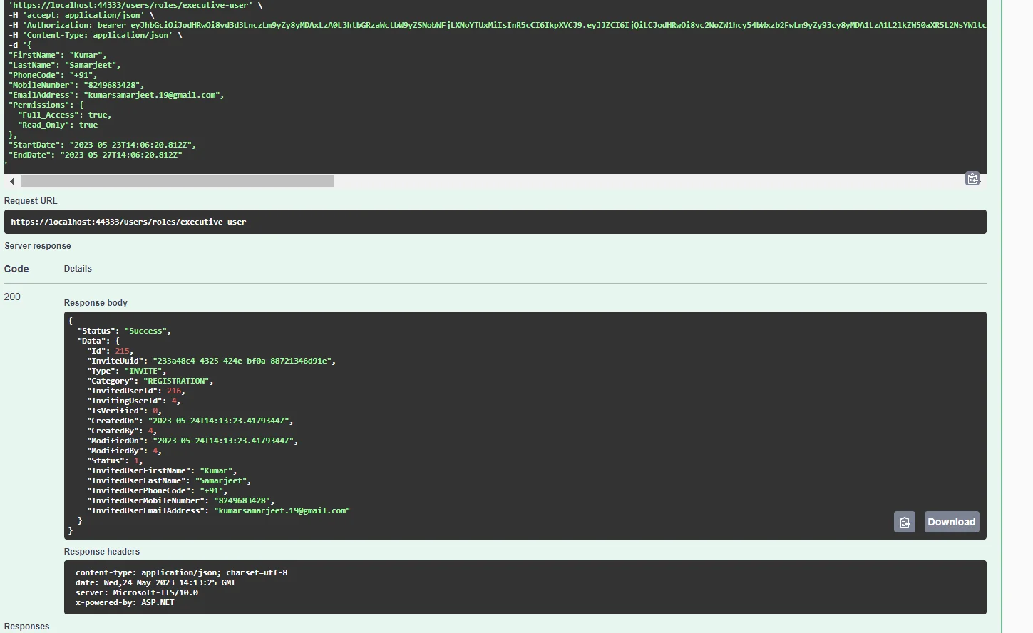Copy the curl command to clipboard
The width and height of the screenshot is (1033, 633).
[x=972, y=179]
